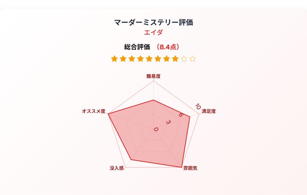This screenshot has width=307, height=195.
Task: Select the tenth empty star
Action: point(193,58)
